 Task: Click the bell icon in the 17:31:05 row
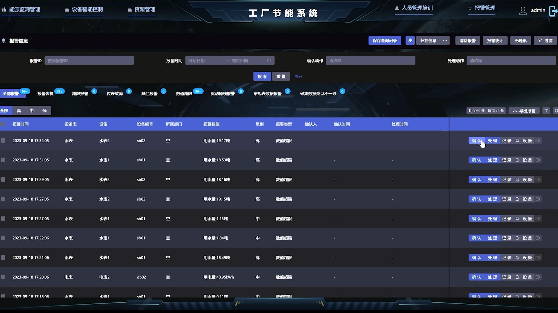tap(517, 160)
